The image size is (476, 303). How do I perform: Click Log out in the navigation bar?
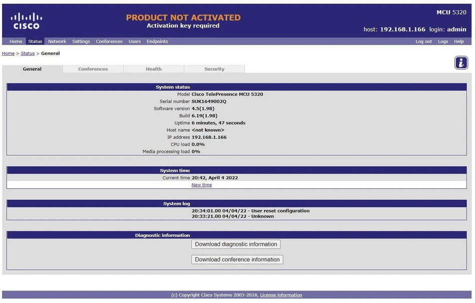click(x=423, y=41)
